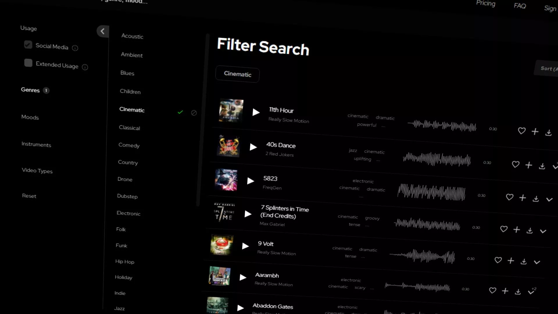The height and width of the screenshot is (314, 558).
Task: Collapse the genre panel with back chevron
Action: pyautogui.click(x=103, y=31)
